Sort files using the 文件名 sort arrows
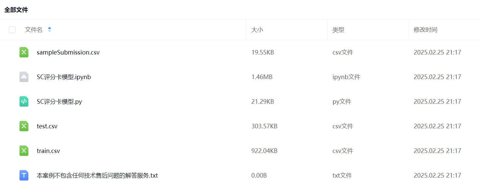 tap(50, 30)
